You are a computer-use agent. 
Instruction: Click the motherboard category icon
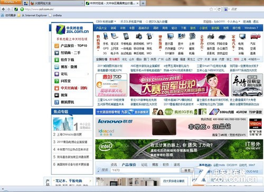pyautogui.click(x=192, y=36)
